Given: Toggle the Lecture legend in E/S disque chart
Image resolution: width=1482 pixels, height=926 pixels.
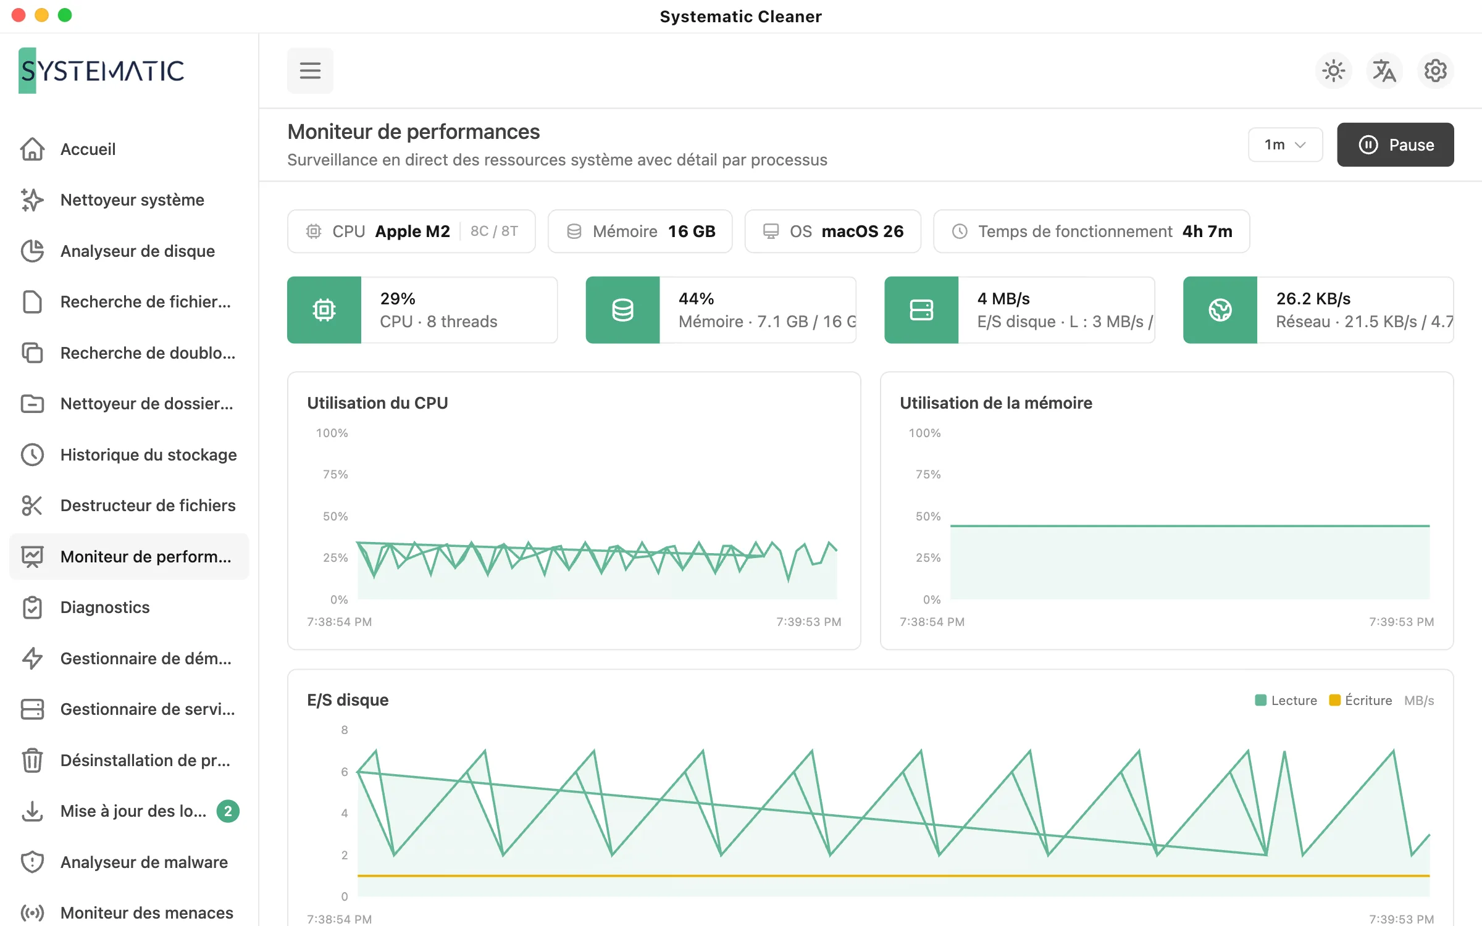Looking at the screenshot, I should (x=1286, y=701).
